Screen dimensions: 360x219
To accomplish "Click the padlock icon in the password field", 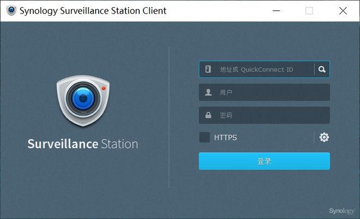I will tap(208, 115).
